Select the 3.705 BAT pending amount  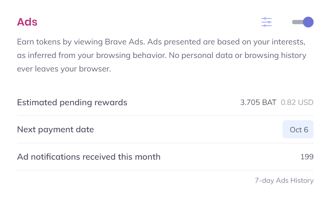[258, 102]
